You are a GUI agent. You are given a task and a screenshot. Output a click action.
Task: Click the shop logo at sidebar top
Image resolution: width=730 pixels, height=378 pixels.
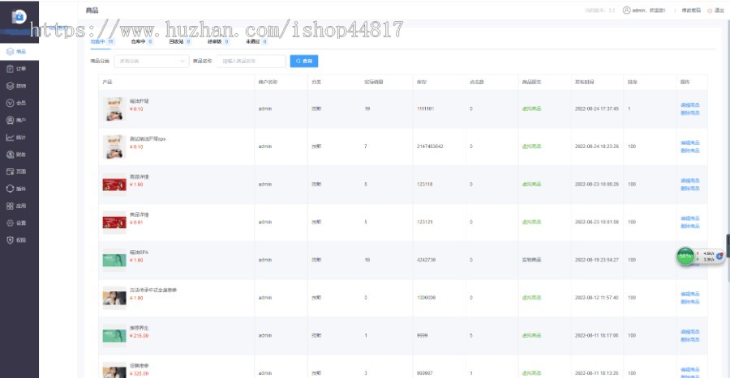pos(19,17)
